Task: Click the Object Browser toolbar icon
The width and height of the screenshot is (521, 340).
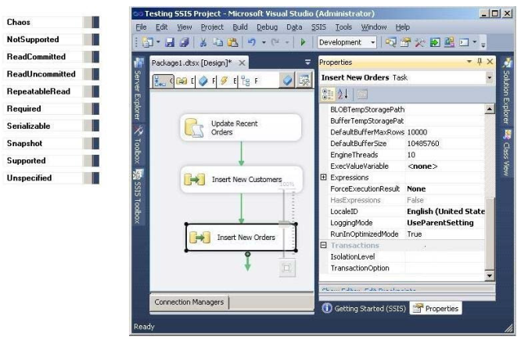Action: [449, 42]
